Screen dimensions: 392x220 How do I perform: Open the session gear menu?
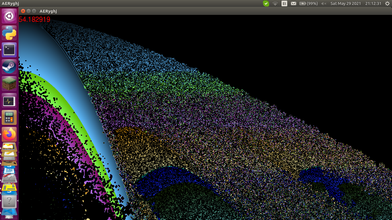(387, 3)
